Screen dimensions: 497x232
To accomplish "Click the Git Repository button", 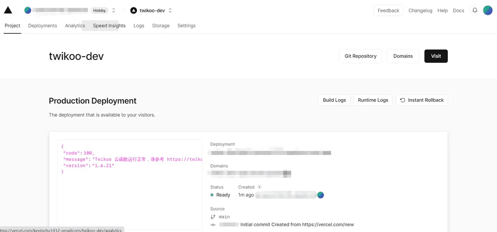I will click(360, 56).
